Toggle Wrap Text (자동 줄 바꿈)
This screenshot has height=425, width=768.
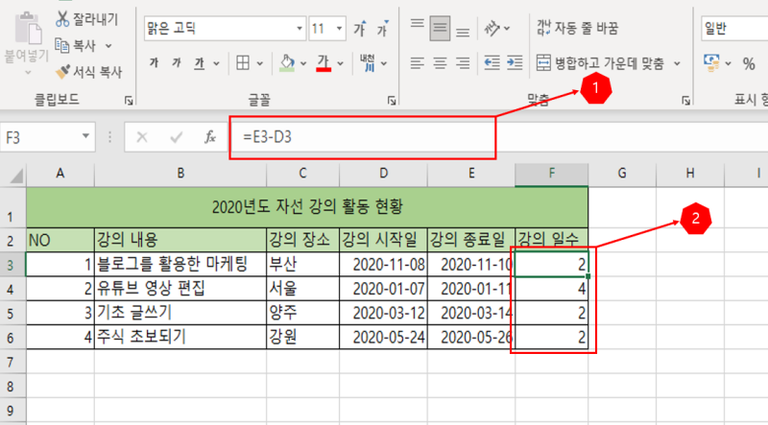(x=577, y=28)
